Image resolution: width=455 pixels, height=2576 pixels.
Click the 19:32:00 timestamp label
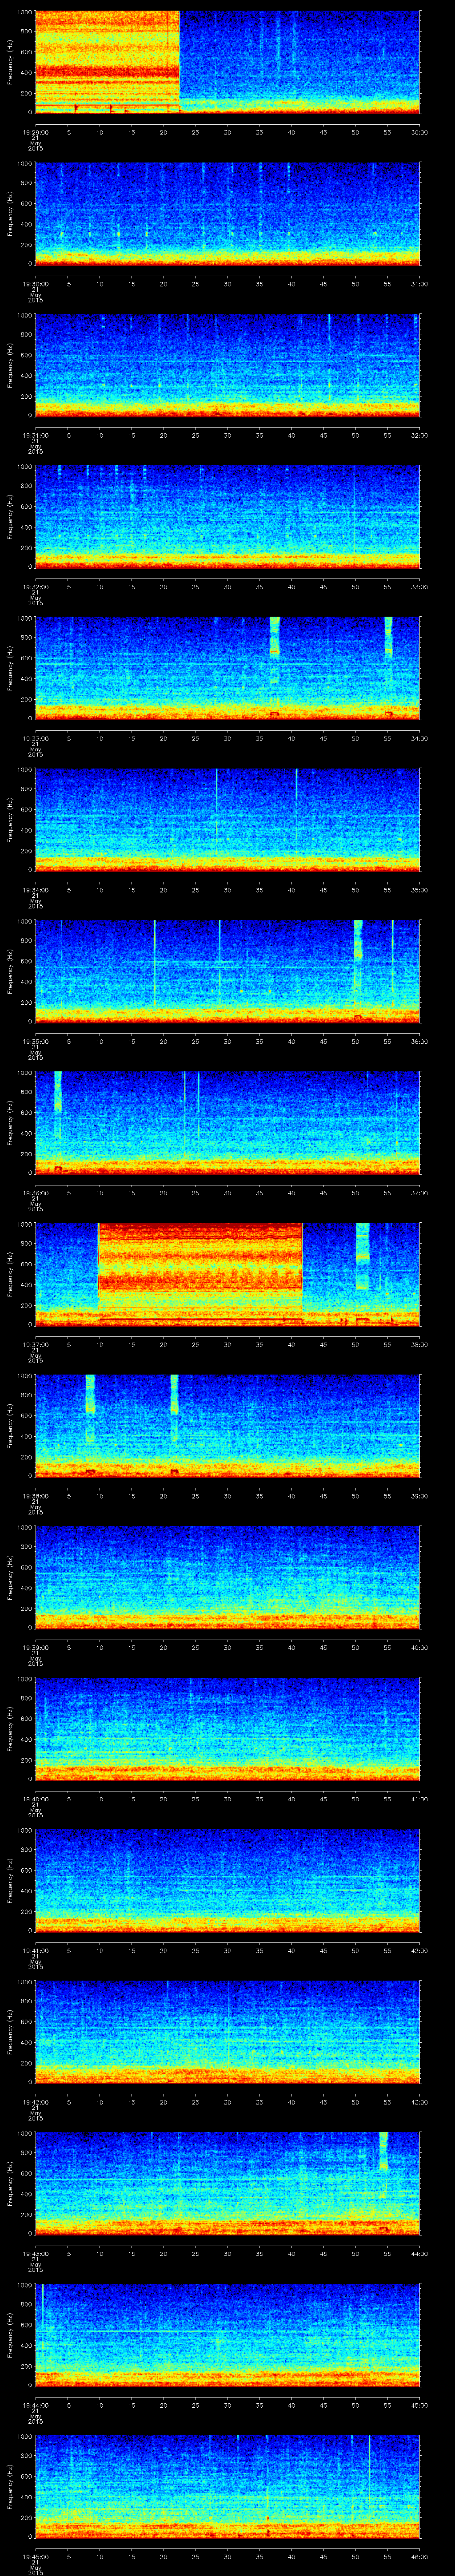[35, 587]
